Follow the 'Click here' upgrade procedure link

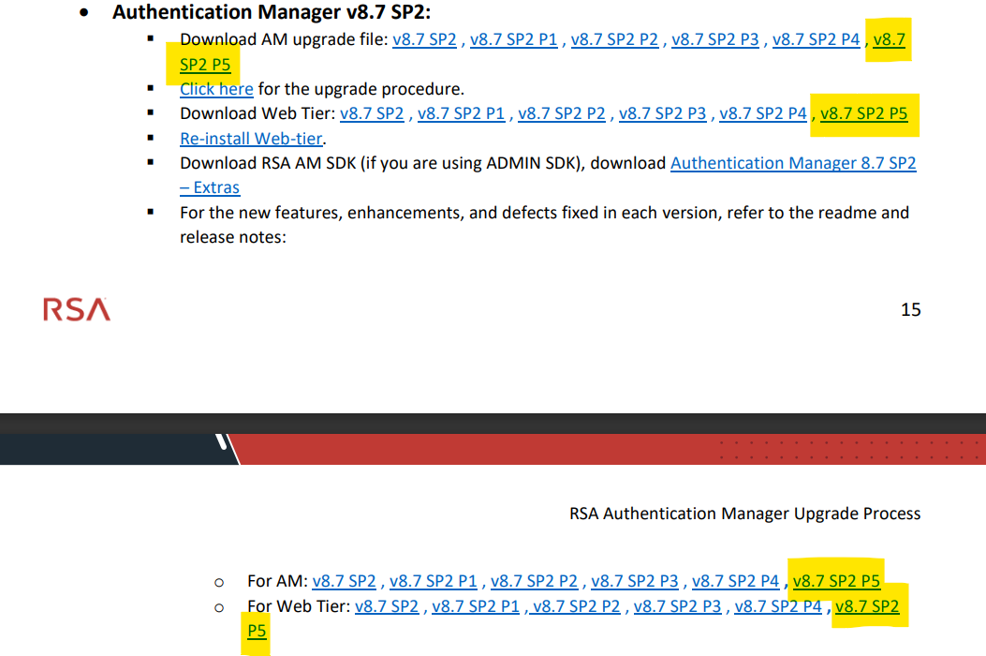tap(216, 89)
